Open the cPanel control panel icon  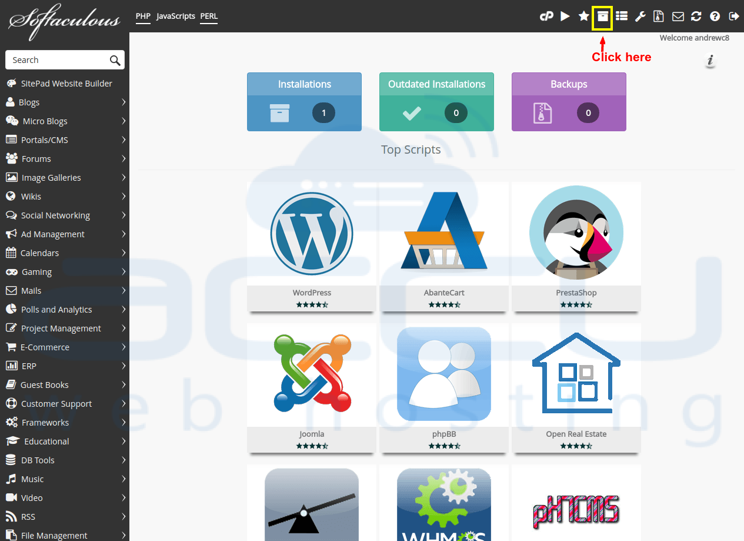546,16
